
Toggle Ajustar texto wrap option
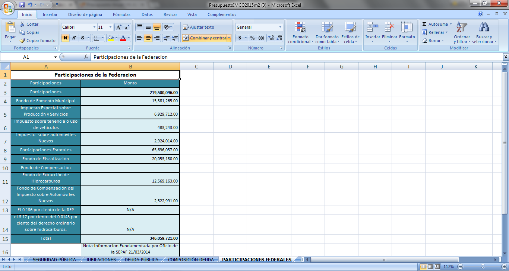click(x=198, y=27)
